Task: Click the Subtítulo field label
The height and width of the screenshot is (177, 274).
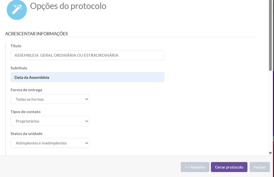Action: (19, 68)
